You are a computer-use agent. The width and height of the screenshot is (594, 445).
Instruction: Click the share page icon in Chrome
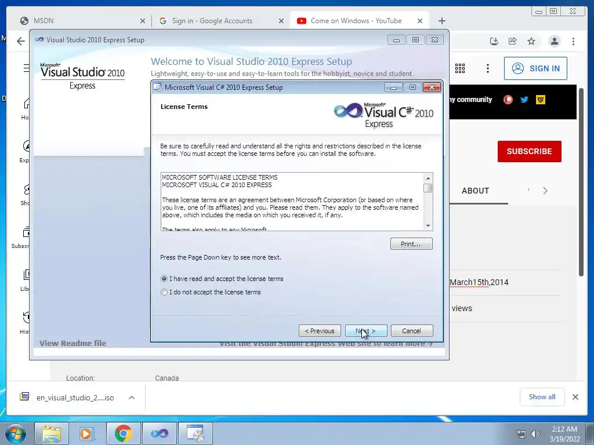point(513,41)
